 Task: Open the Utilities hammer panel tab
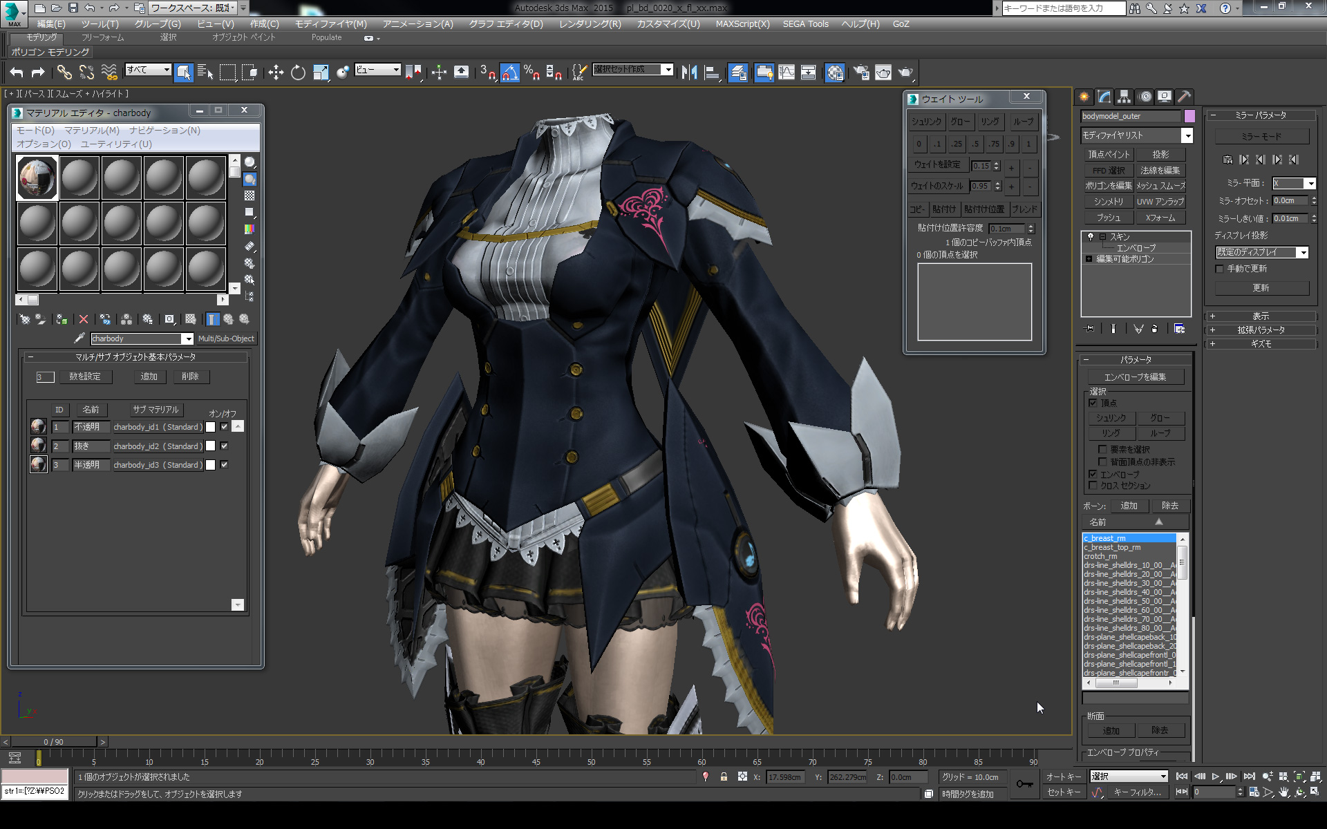pos(1184,97)
